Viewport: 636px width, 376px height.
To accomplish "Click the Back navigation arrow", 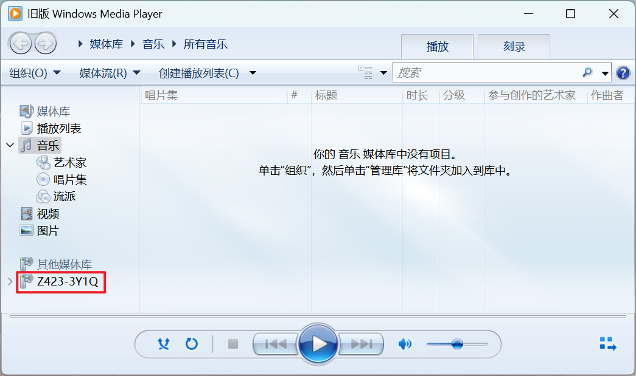I will click(21, 43).
